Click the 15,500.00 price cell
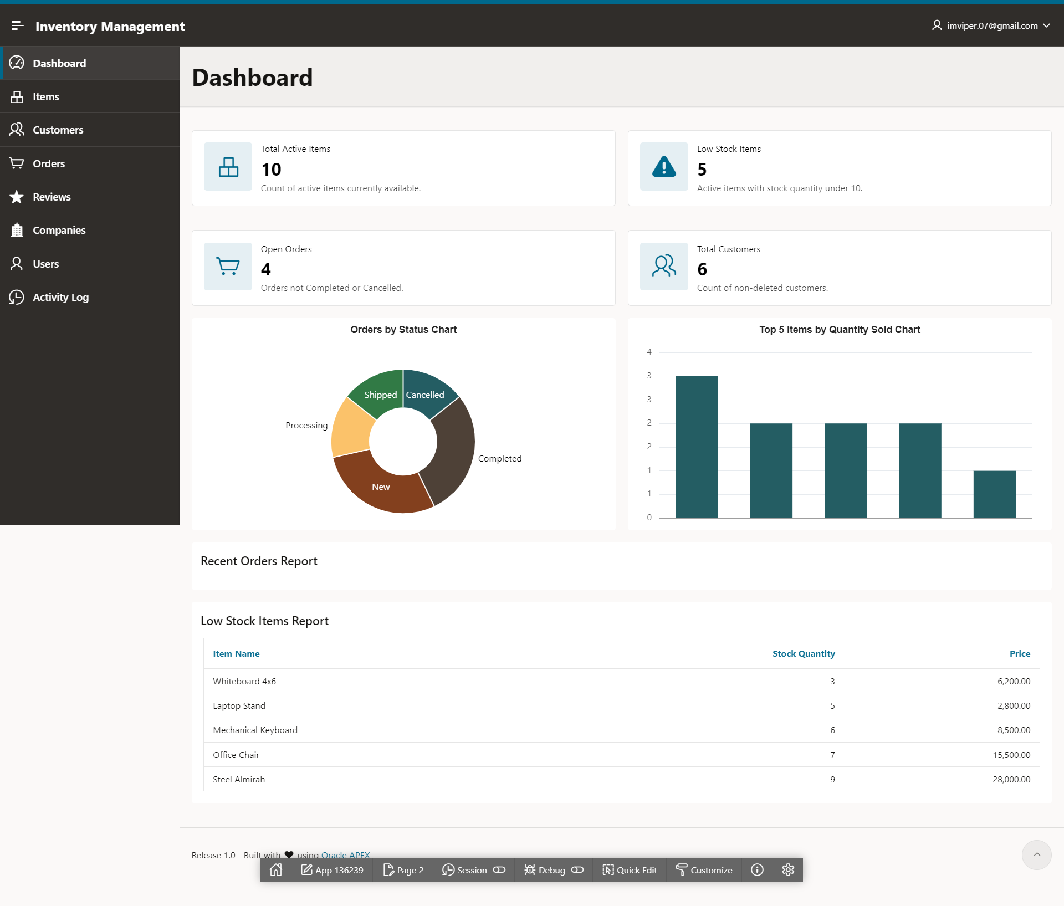Image resolution: width=1064 pixels, height=906 pixels. click(1011, 755)
